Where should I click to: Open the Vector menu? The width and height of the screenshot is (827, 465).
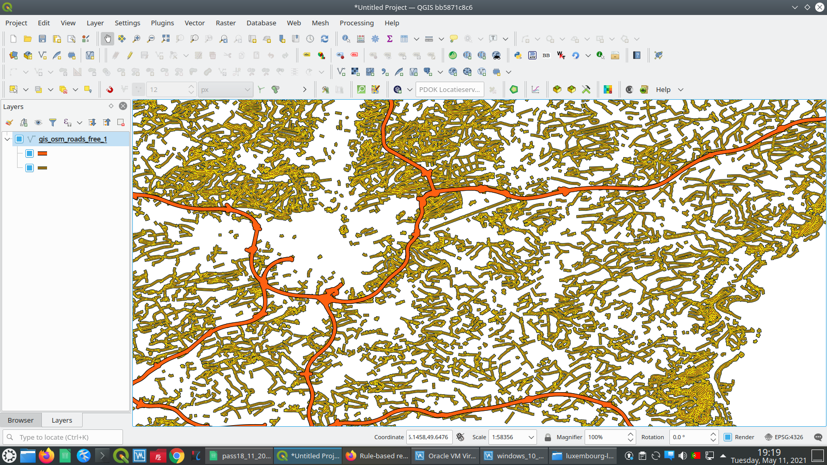pyautogui.click(x=194, y=23)
